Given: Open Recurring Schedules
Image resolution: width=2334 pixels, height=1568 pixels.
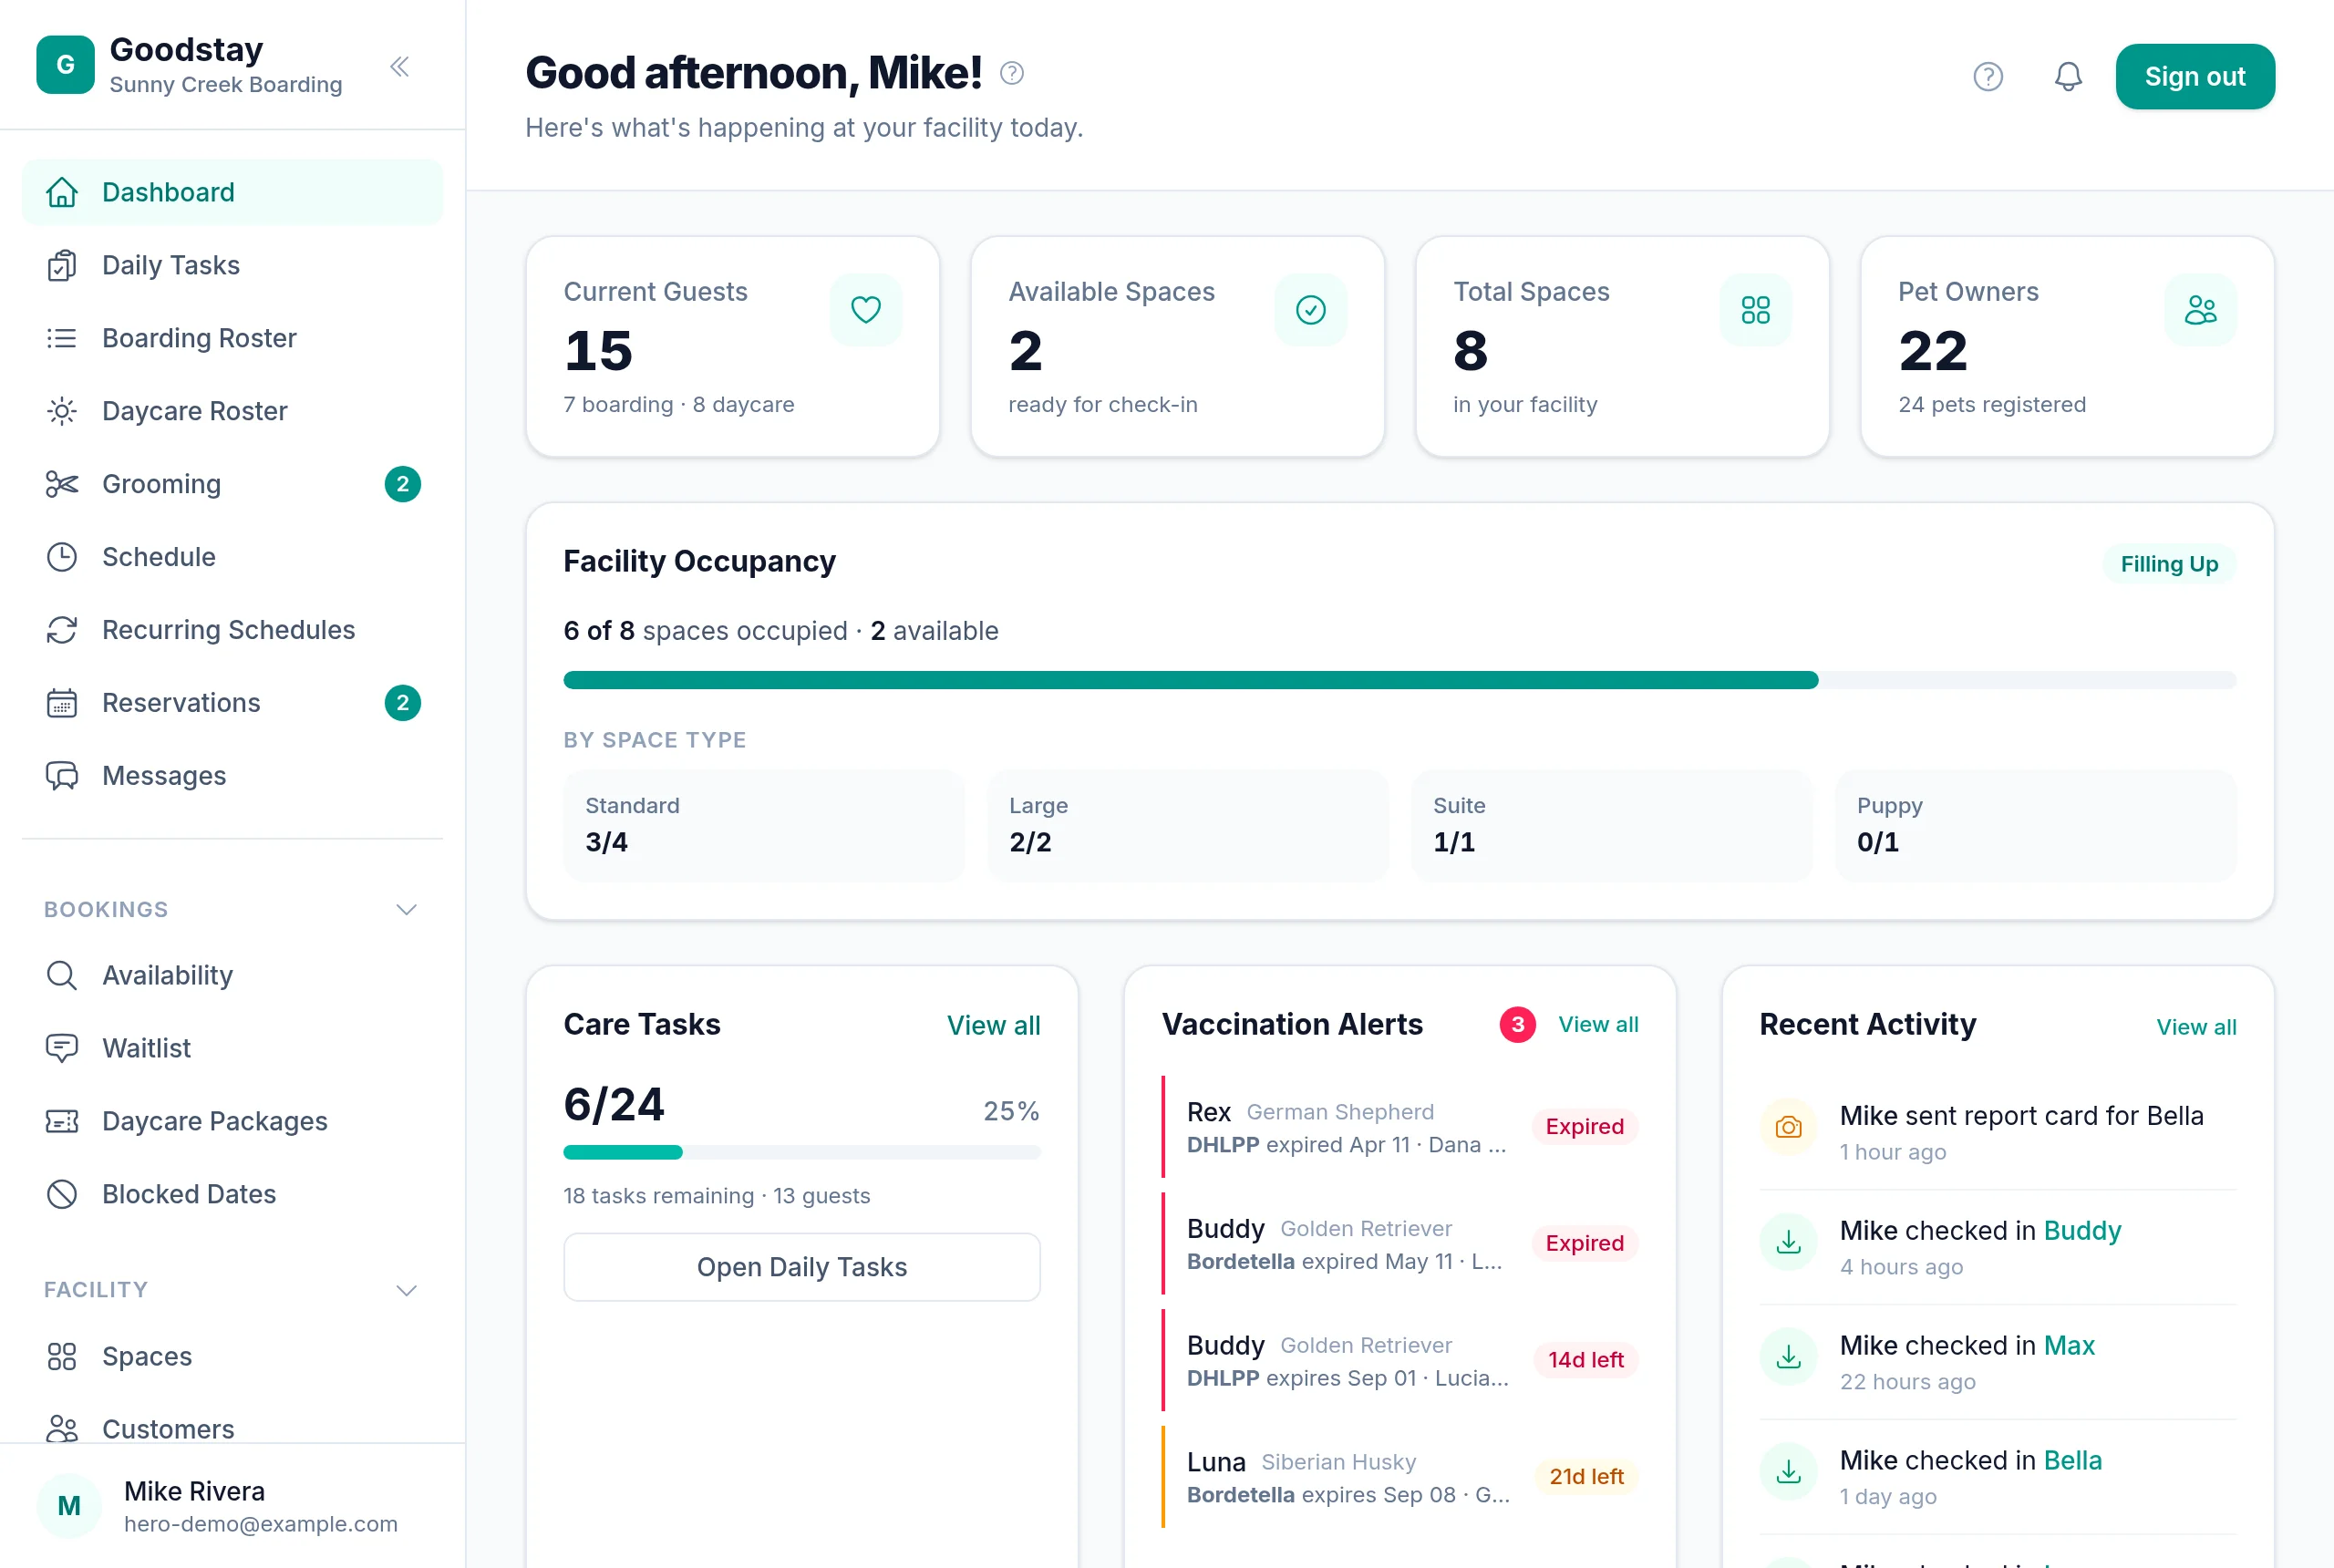Looking at the screenshot, I should pos(232,630).
